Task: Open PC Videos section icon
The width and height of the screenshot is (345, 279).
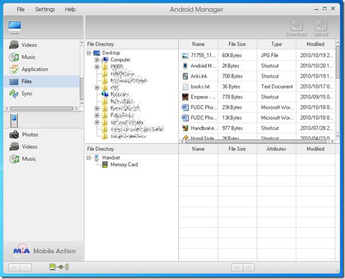Action: click(x=14, y=45)
